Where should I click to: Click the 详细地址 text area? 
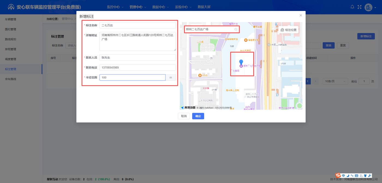coord(138,42)
